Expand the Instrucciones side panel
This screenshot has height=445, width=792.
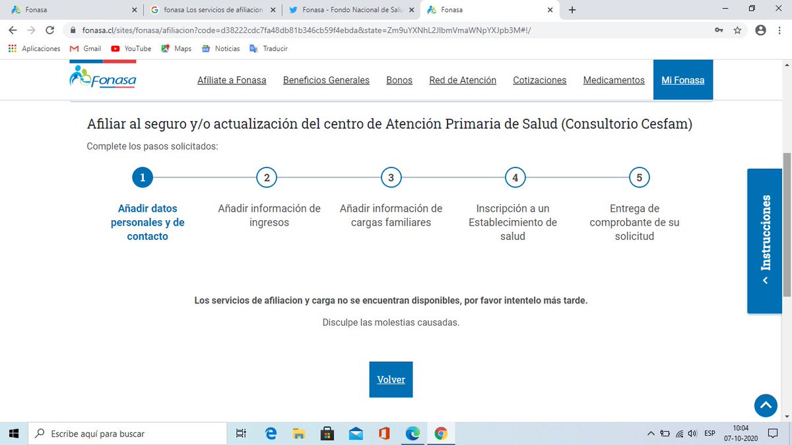coord(764,241)
